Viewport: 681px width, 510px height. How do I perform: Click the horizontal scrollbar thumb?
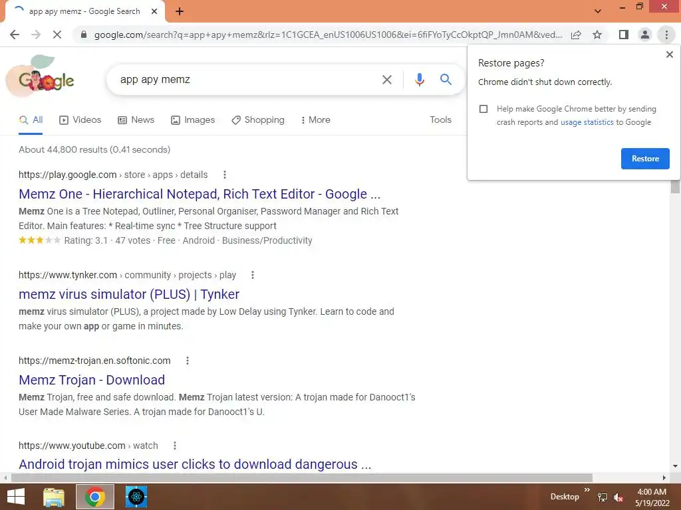click(x=302, y=478)
